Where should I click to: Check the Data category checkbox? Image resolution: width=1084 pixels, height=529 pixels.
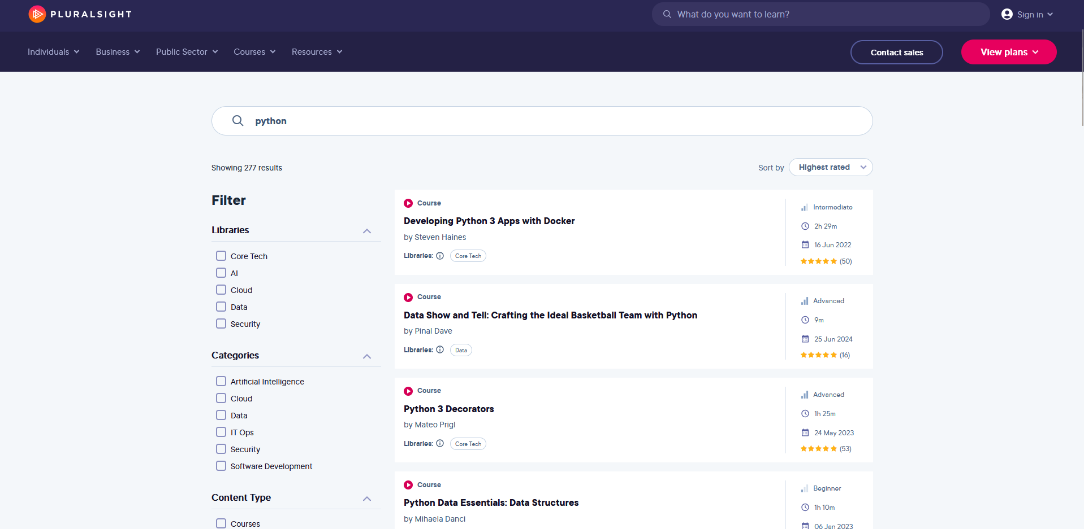click(x=221, y=415)
